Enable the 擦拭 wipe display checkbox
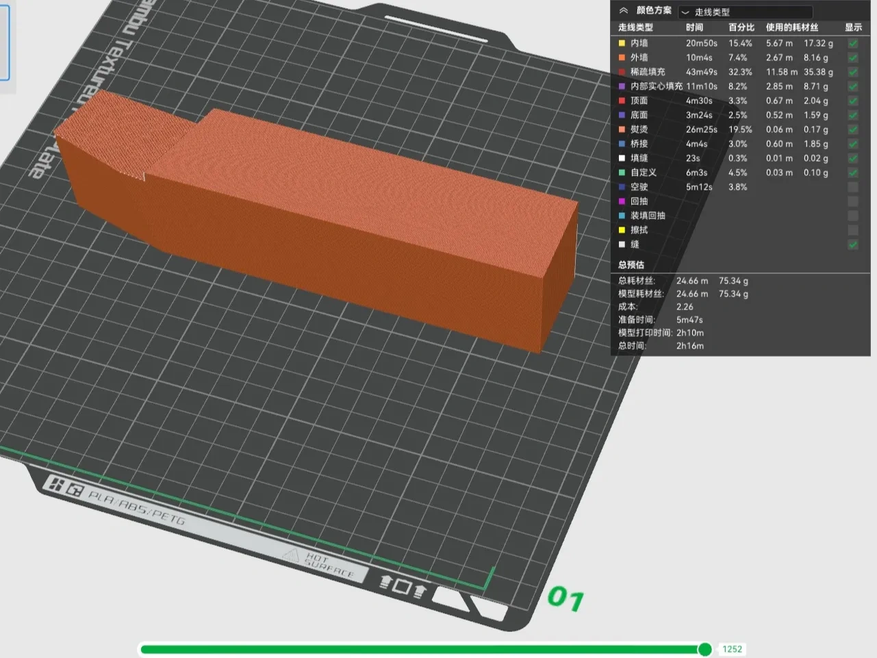Screen dimensions: 877x658 pyautogui.click(x=853, y=230)
